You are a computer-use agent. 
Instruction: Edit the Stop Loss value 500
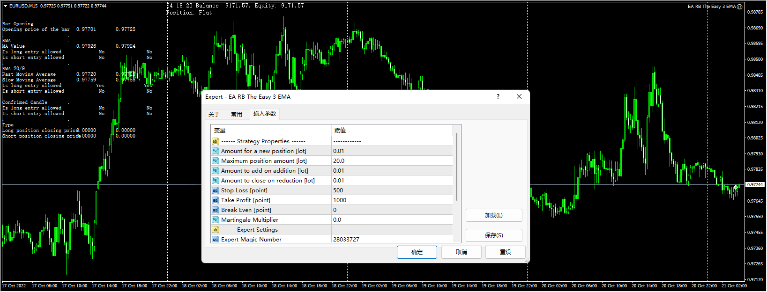tap(392, 190)
